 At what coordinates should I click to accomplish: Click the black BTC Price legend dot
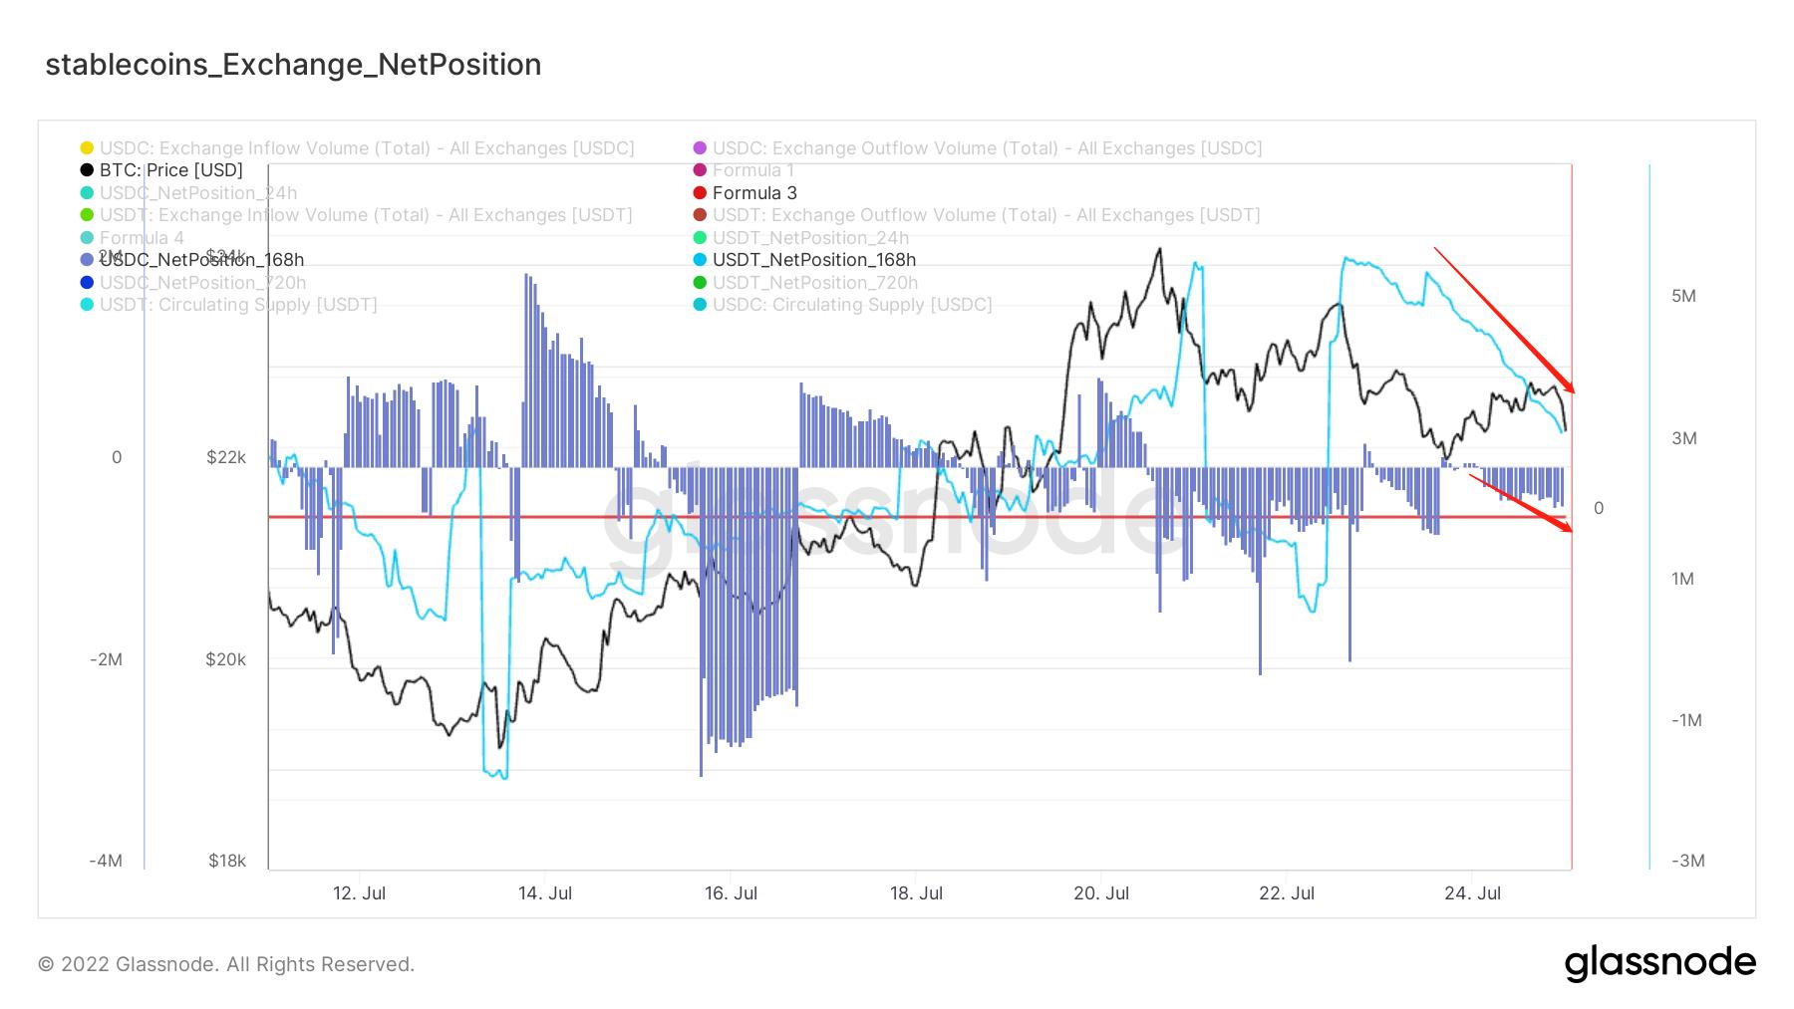click(87, 170)
